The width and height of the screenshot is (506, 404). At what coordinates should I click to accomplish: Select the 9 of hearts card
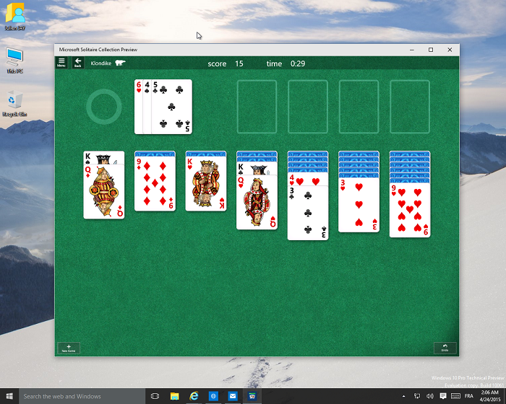pos(410,210)
